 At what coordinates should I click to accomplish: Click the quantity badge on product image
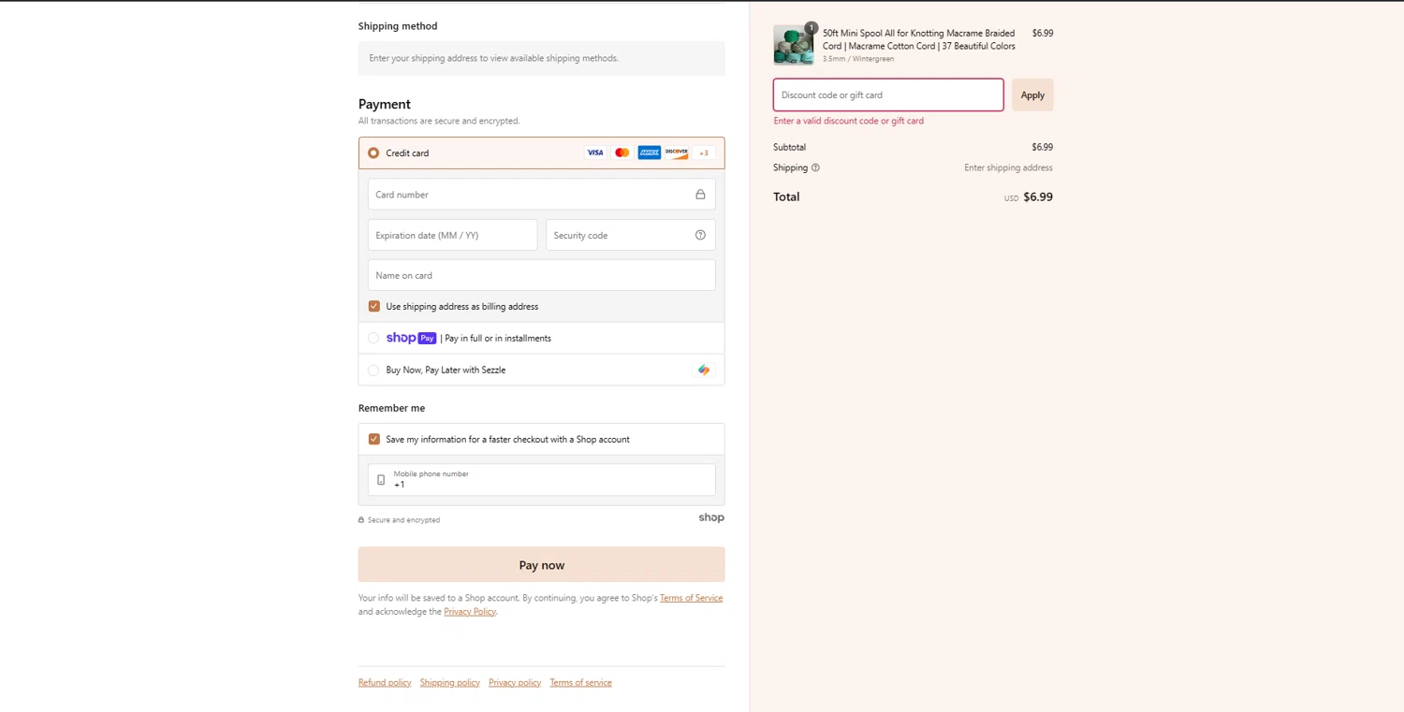click(x=812, y=28)
